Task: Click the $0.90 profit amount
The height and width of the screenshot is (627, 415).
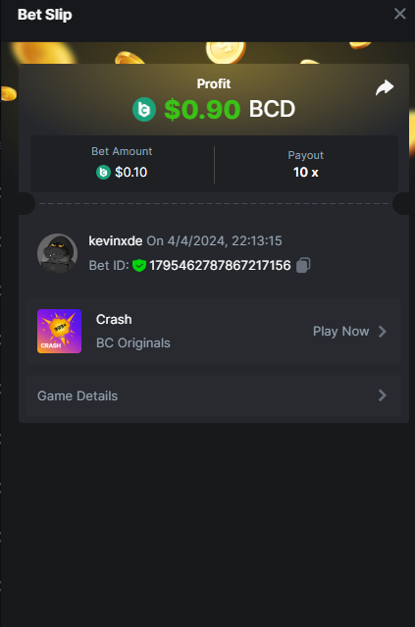Action: [x=202, y=109]
